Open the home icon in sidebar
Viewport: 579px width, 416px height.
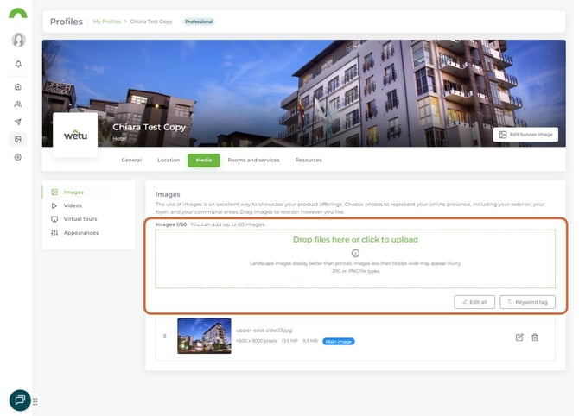coord(18,86)
